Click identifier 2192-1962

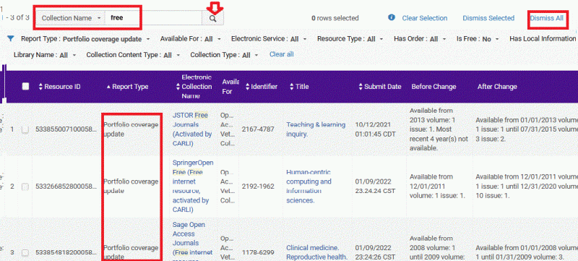258,187
